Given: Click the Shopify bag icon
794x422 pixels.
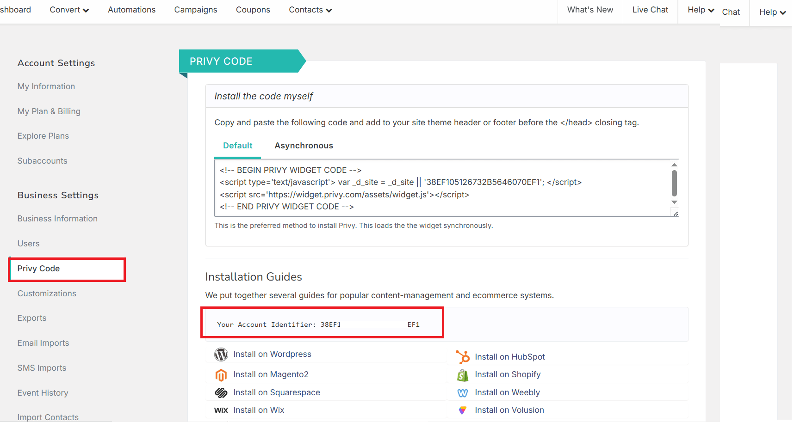Looking at the screenshot, I should 462,375.
